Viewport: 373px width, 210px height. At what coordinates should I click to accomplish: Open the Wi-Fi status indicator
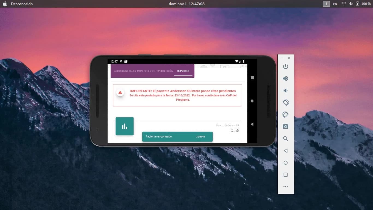pyautogui.click(x=344, y=4)
